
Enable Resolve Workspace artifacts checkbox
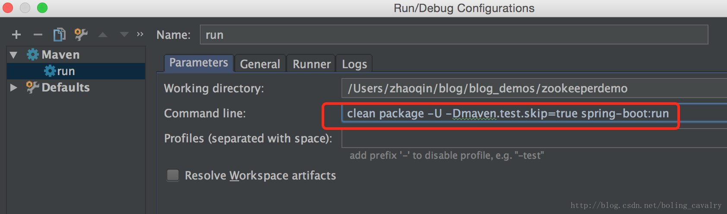173,175
